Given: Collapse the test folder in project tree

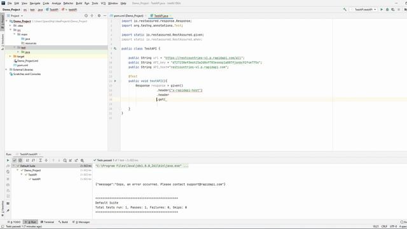Looking at the screenshot, I should click(x=15, y=48).
